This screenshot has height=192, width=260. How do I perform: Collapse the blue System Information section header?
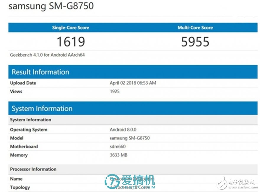tap(42, 108)
